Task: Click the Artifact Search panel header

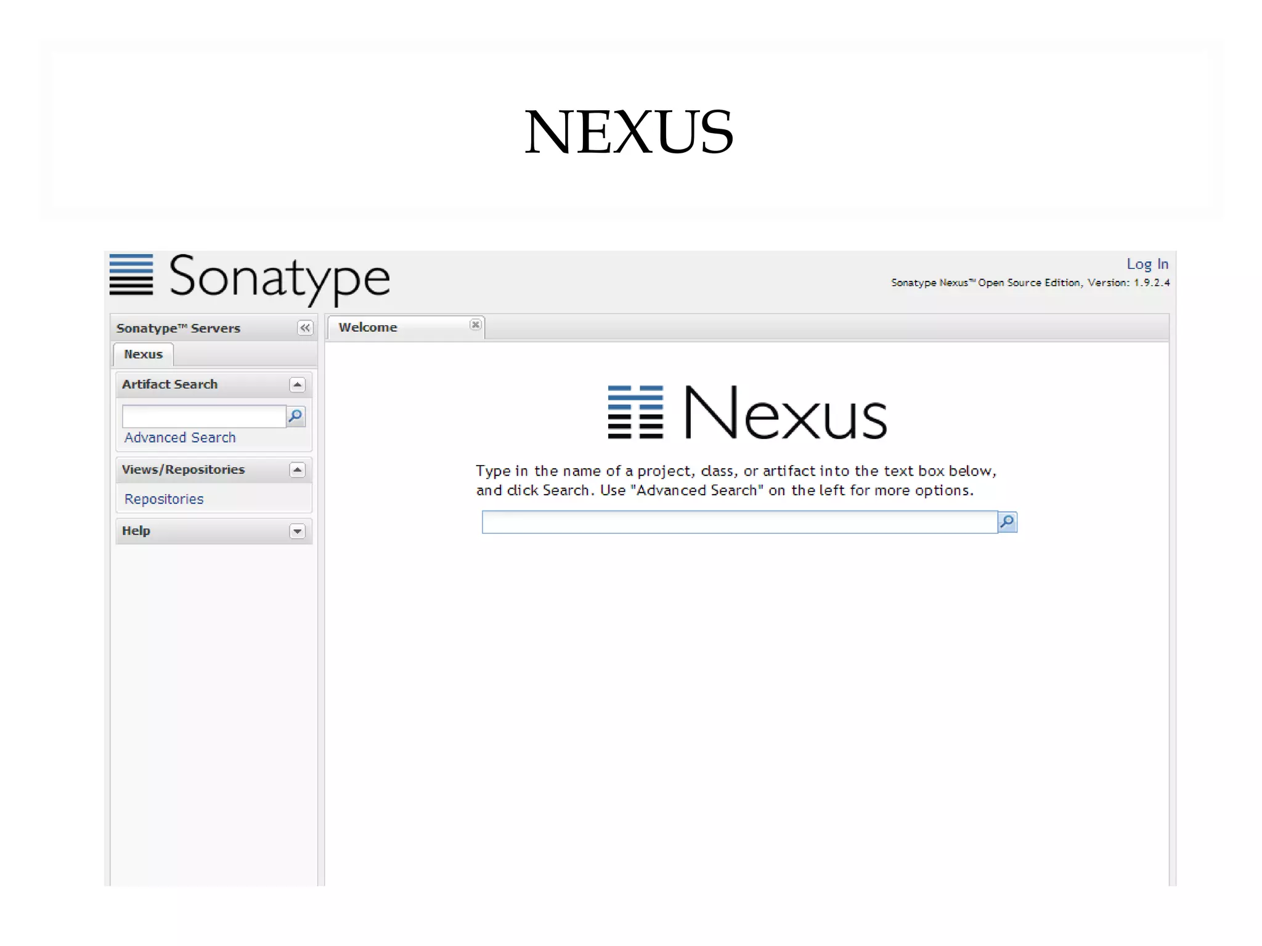Action: [213, 384]
